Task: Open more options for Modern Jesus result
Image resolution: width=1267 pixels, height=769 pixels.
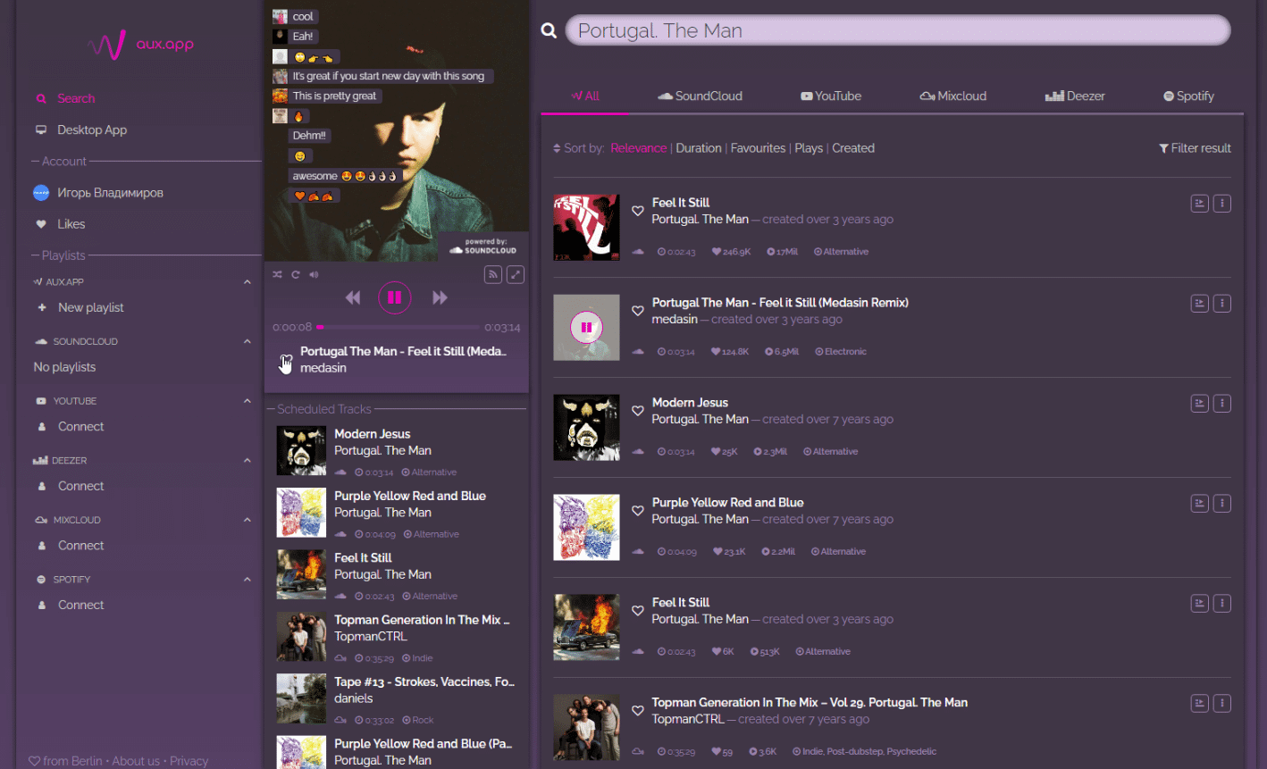Action: point(1222,404)
